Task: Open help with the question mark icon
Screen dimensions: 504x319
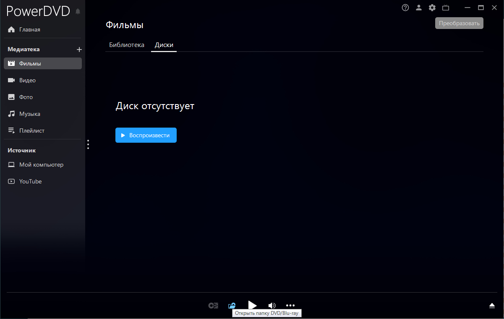Action: pyautogui.click(x=405, y=8)
